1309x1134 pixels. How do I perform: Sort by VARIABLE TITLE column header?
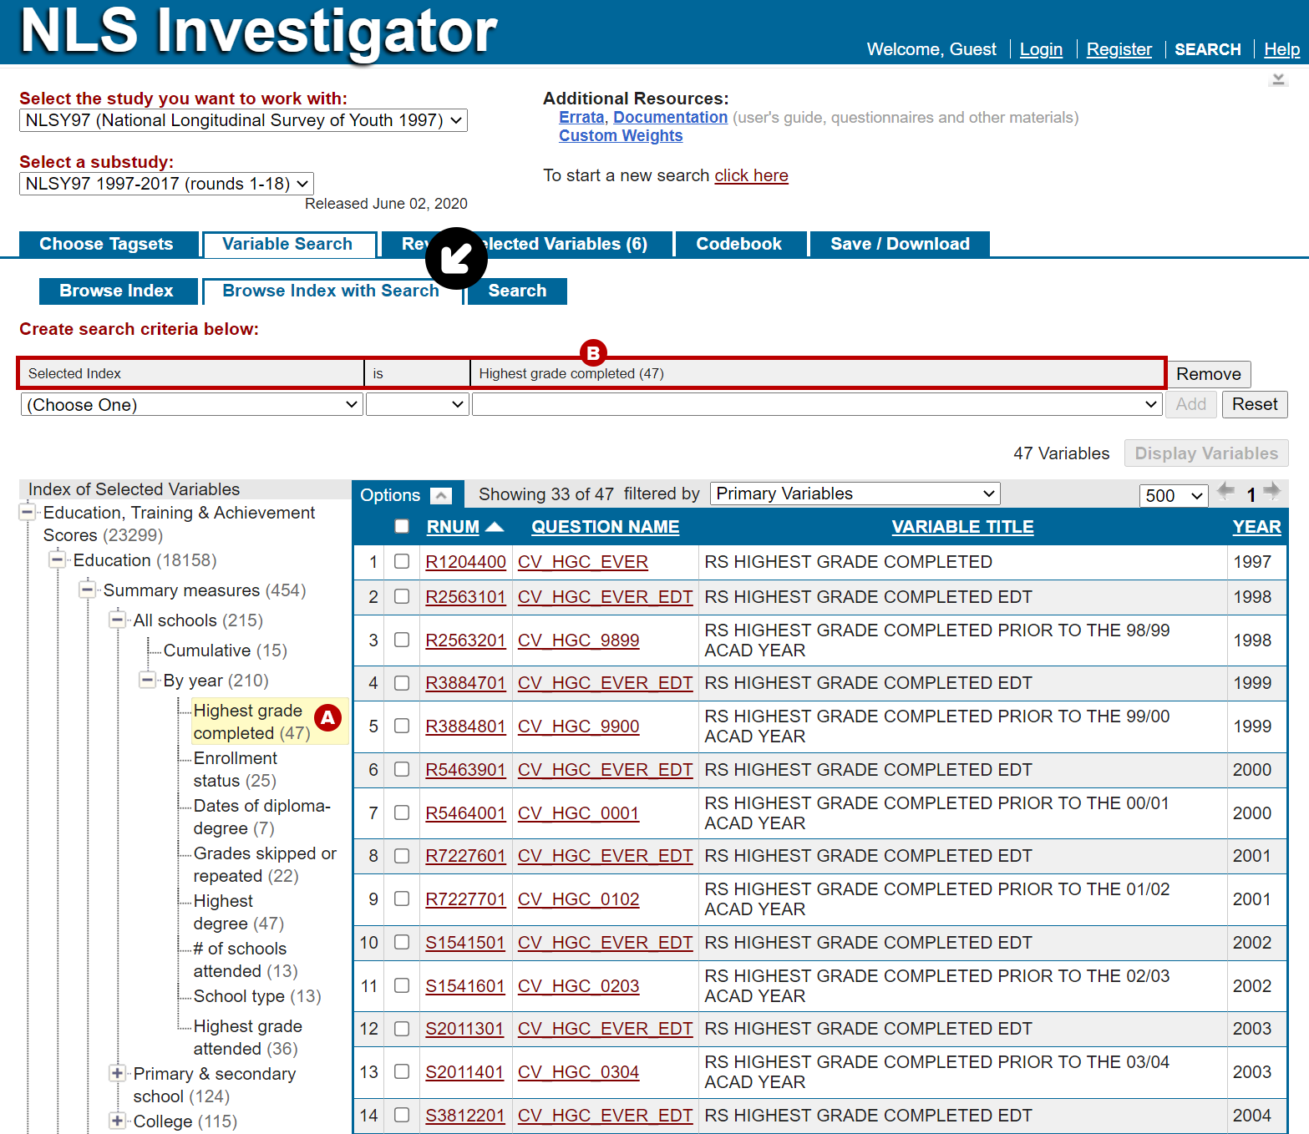coord(962,527)
